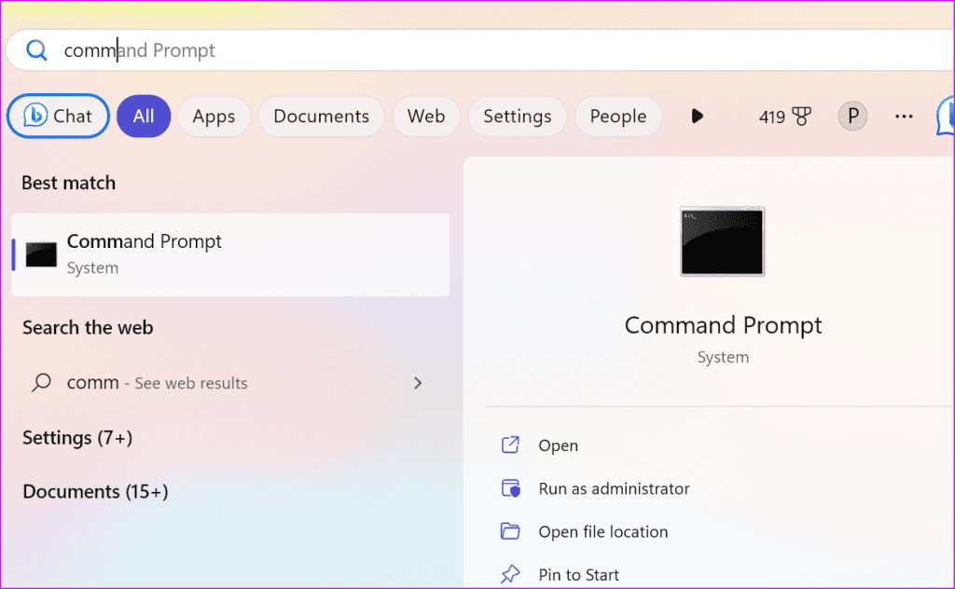This screenshot has width=955, height=589.
Task: Open the three-dots options menu
Action: (x=903, y=116)
